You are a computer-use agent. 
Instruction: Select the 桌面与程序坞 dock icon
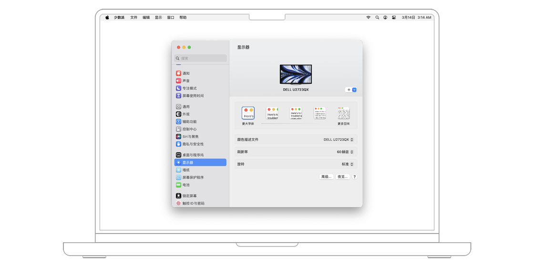click(178, 155)
